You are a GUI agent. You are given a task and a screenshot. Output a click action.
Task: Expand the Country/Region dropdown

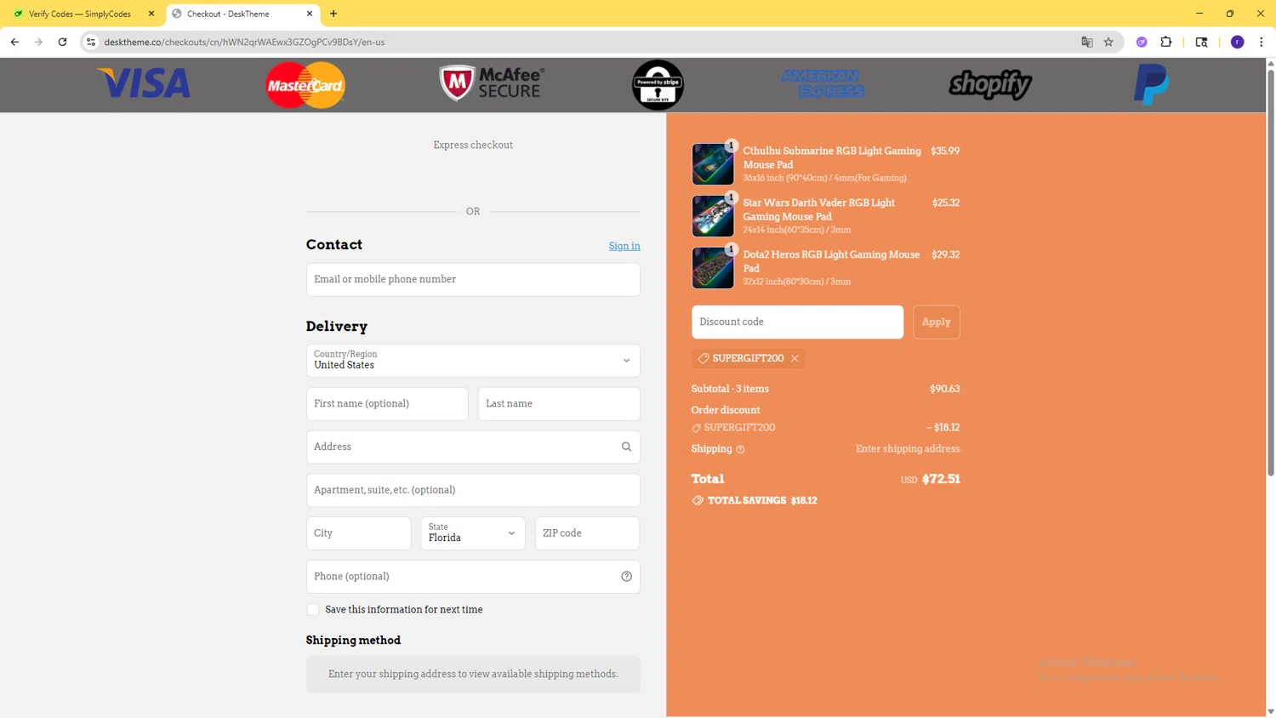point(473,361)
